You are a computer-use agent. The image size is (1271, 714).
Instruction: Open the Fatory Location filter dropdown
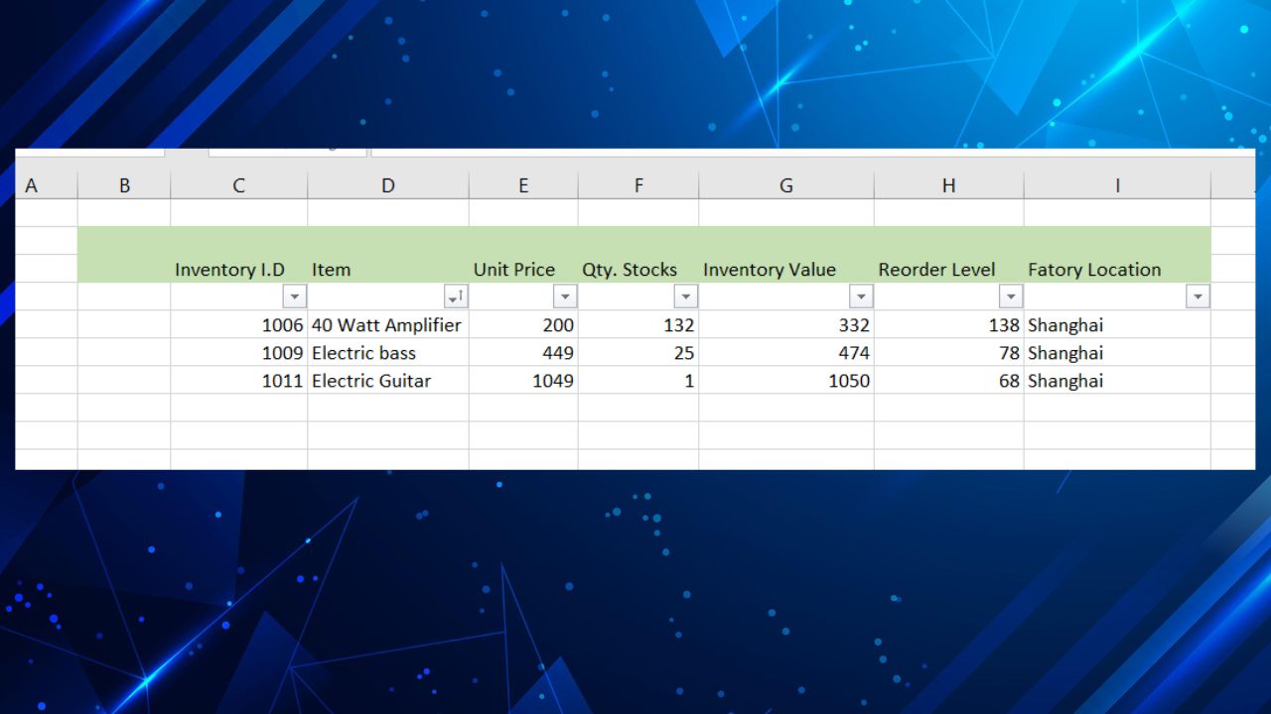[1199, 297]
